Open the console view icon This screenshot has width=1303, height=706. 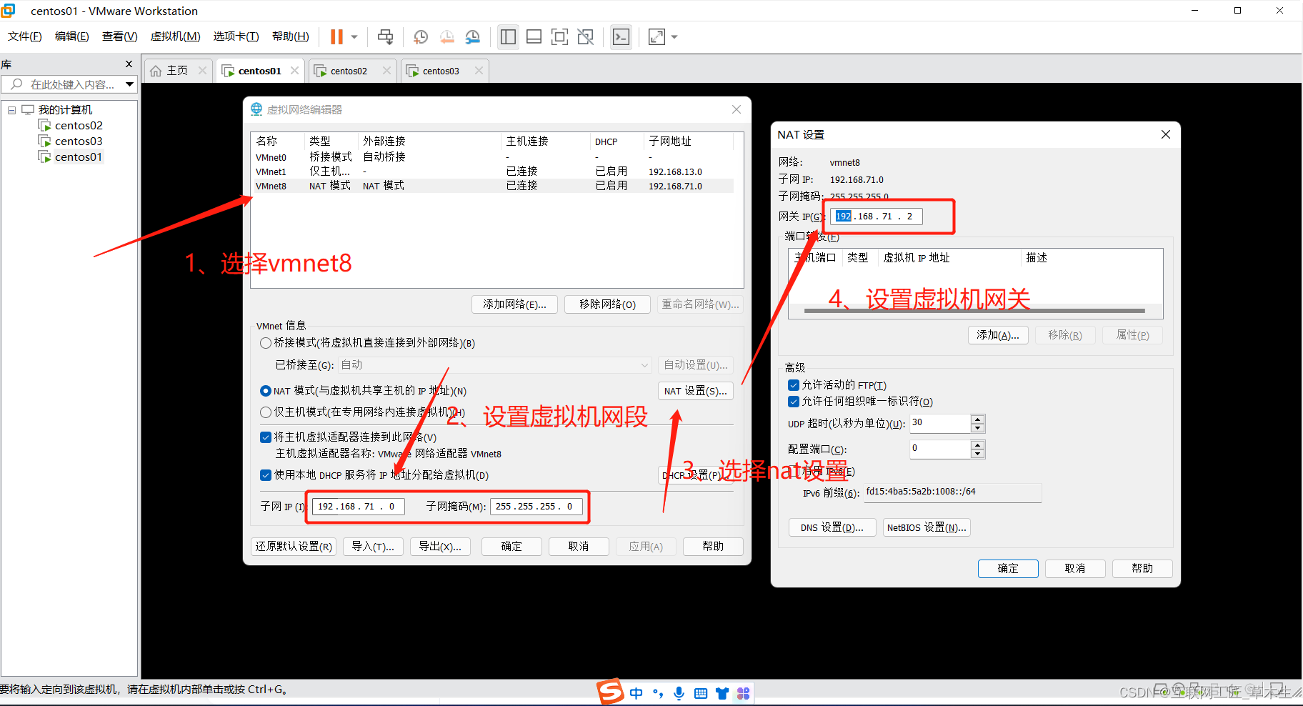click(x=621, y=36)
